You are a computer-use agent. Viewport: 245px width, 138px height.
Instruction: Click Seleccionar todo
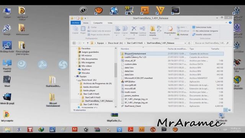(202, 27)
